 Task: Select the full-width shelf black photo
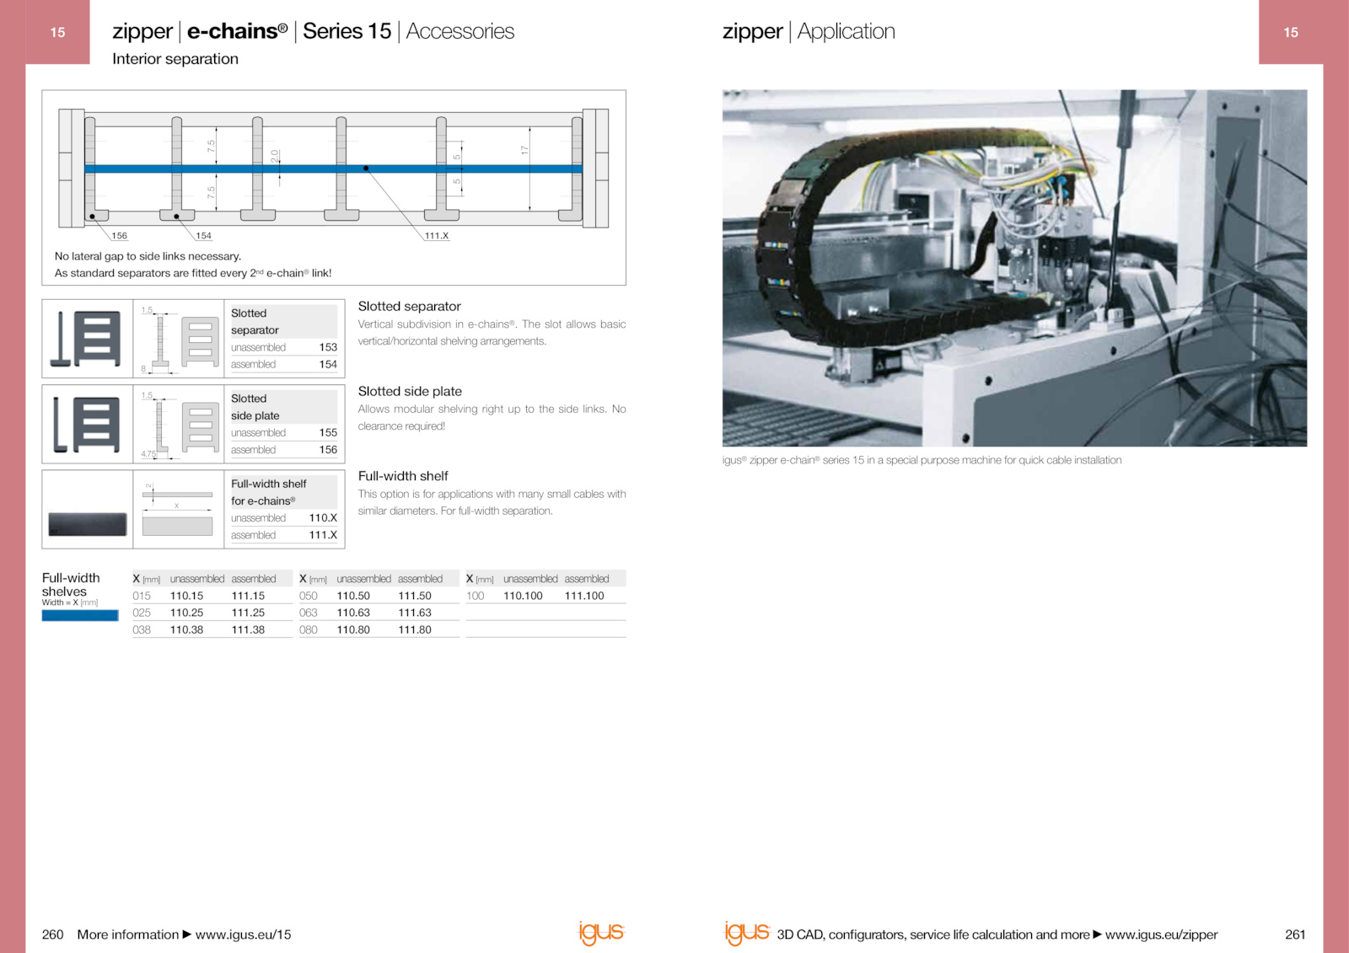click(x=88, y=524)
